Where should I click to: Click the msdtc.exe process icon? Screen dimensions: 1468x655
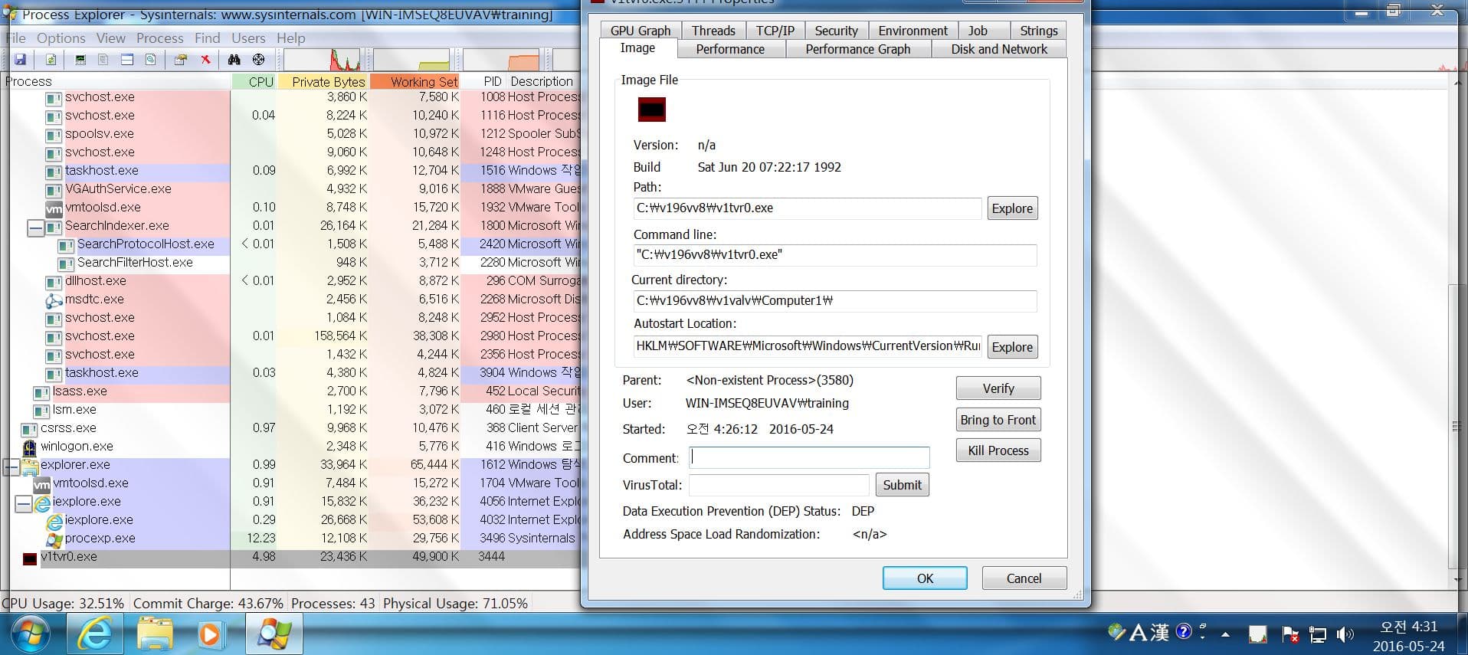(54, 300)
